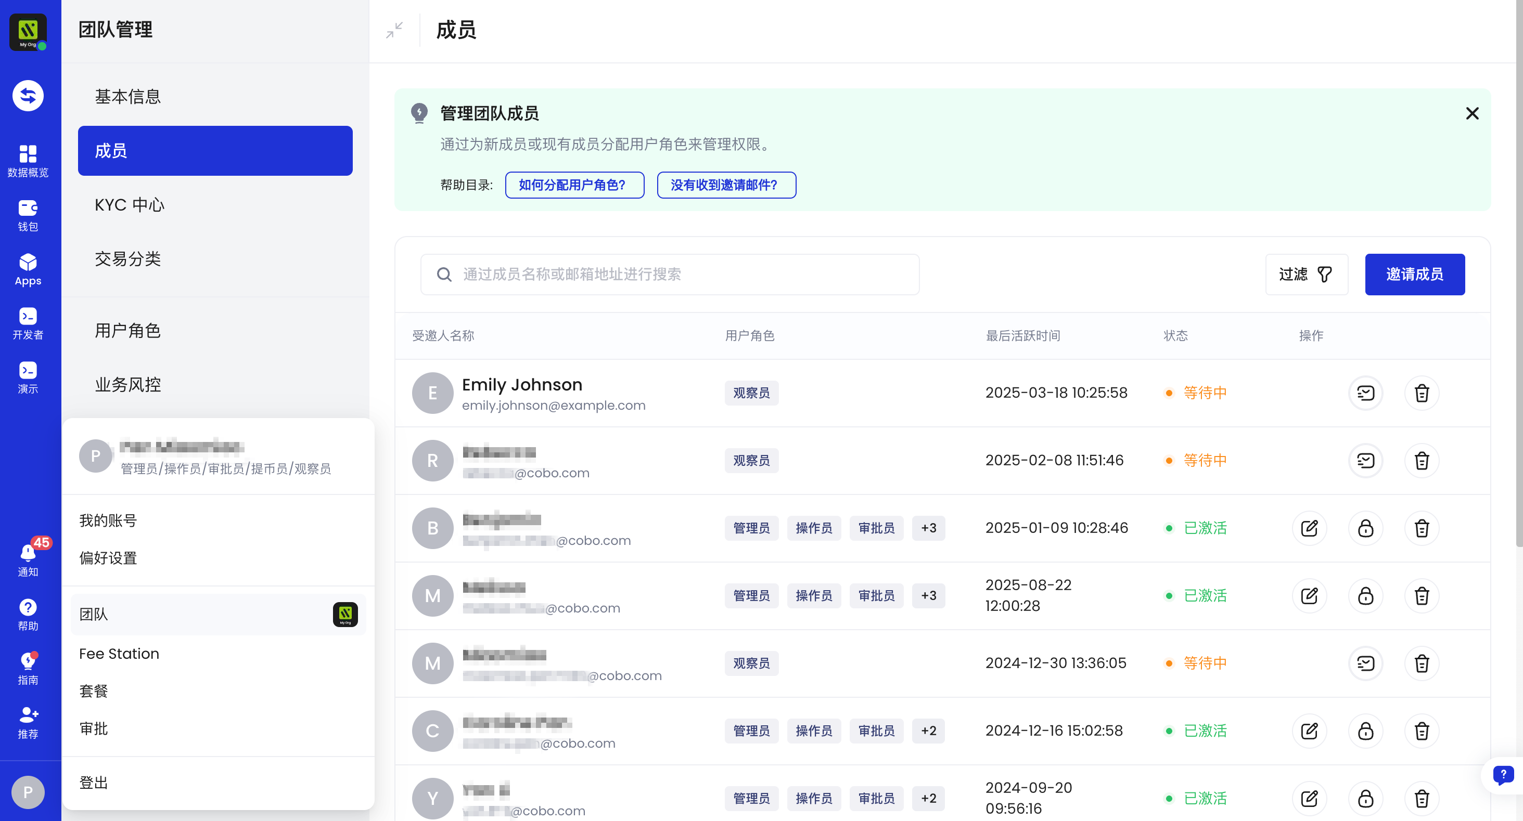The height and width of the screenshot is (821, 1523).
Task: Expand the +3 hidden role badges
Action: click(928, 528)
